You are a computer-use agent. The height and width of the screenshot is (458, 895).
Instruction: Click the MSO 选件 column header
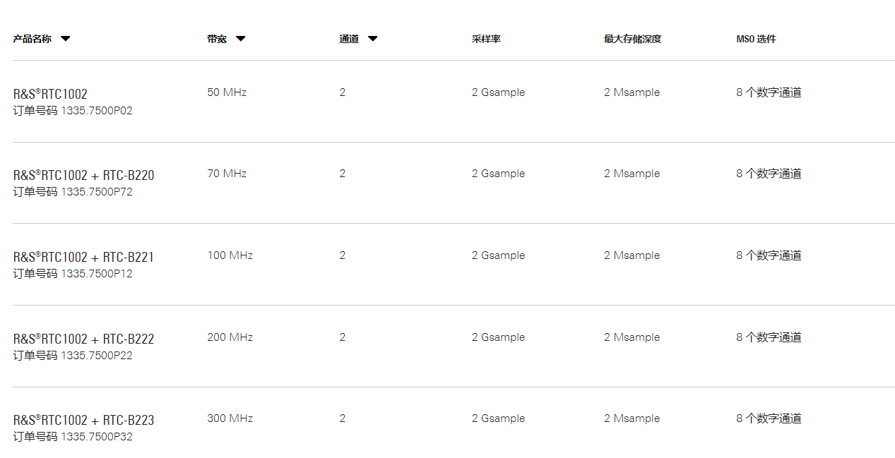pos(756,39)
